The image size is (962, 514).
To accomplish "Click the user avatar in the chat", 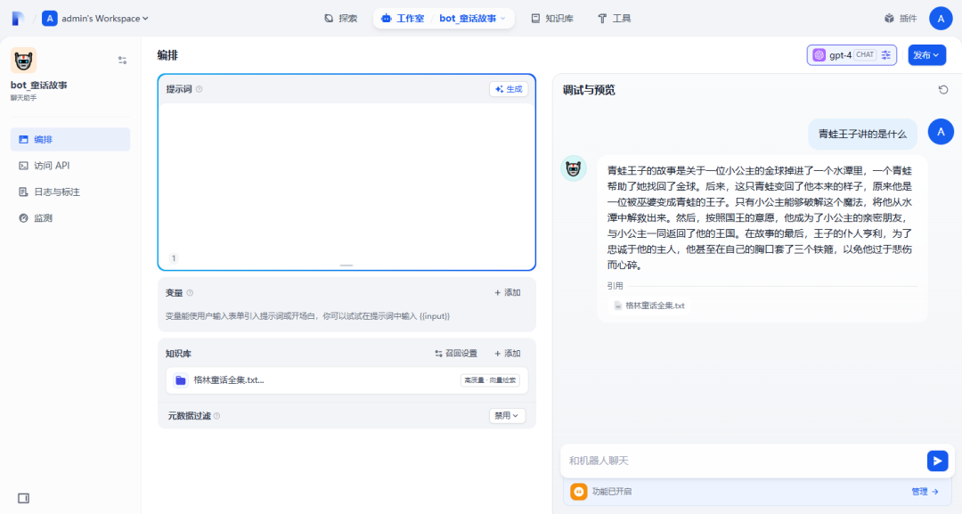I will [x=941, y=132].
